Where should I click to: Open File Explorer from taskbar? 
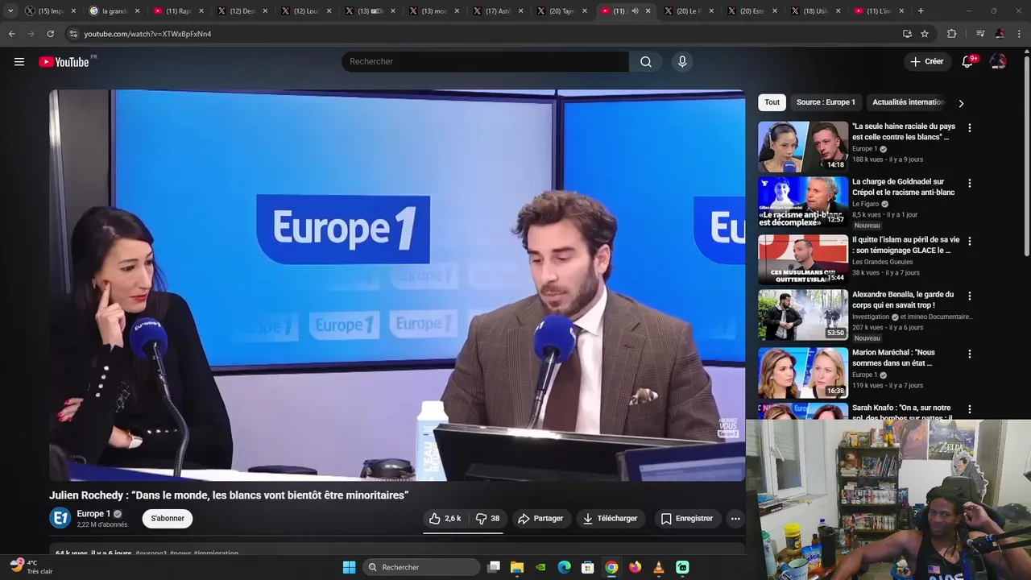click(517, 567)
